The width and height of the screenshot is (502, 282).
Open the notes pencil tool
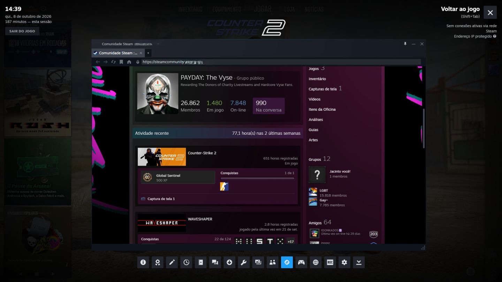(x=172, y=263)
